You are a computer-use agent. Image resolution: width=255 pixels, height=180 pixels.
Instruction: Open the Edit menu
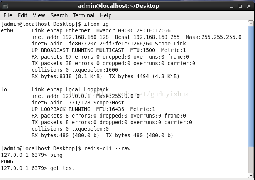22,15
